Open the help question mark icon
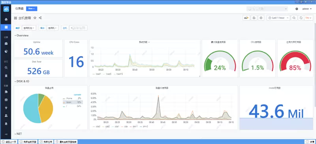Viewport: 316px width, 144px height. click(x=297, y=9)
